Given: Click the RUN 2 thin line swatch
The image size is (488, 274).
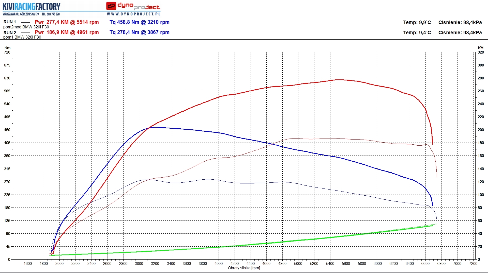Looking at the screenshot, I should pos(25,32).
